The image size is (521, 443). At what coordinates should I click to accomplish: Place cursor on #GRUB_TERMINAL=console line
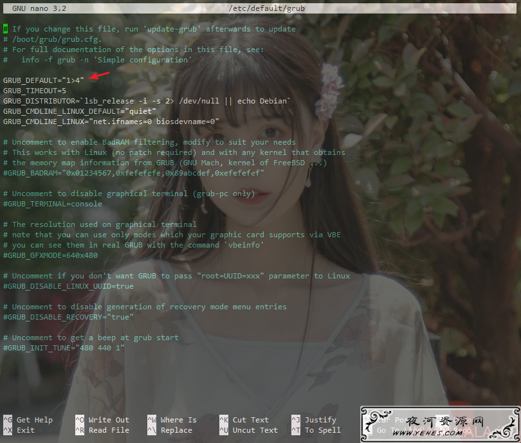53,204
